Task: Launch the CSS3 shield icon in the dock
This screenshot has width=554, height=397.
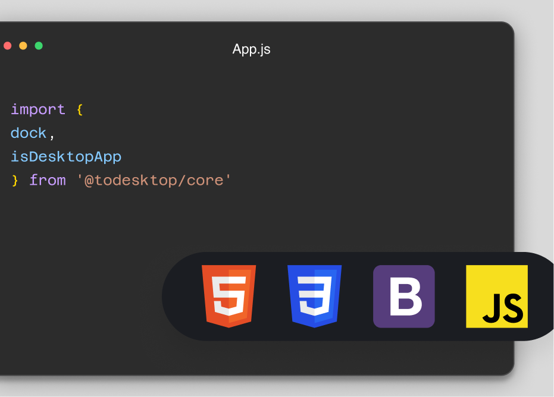Action: pos(314,296)
